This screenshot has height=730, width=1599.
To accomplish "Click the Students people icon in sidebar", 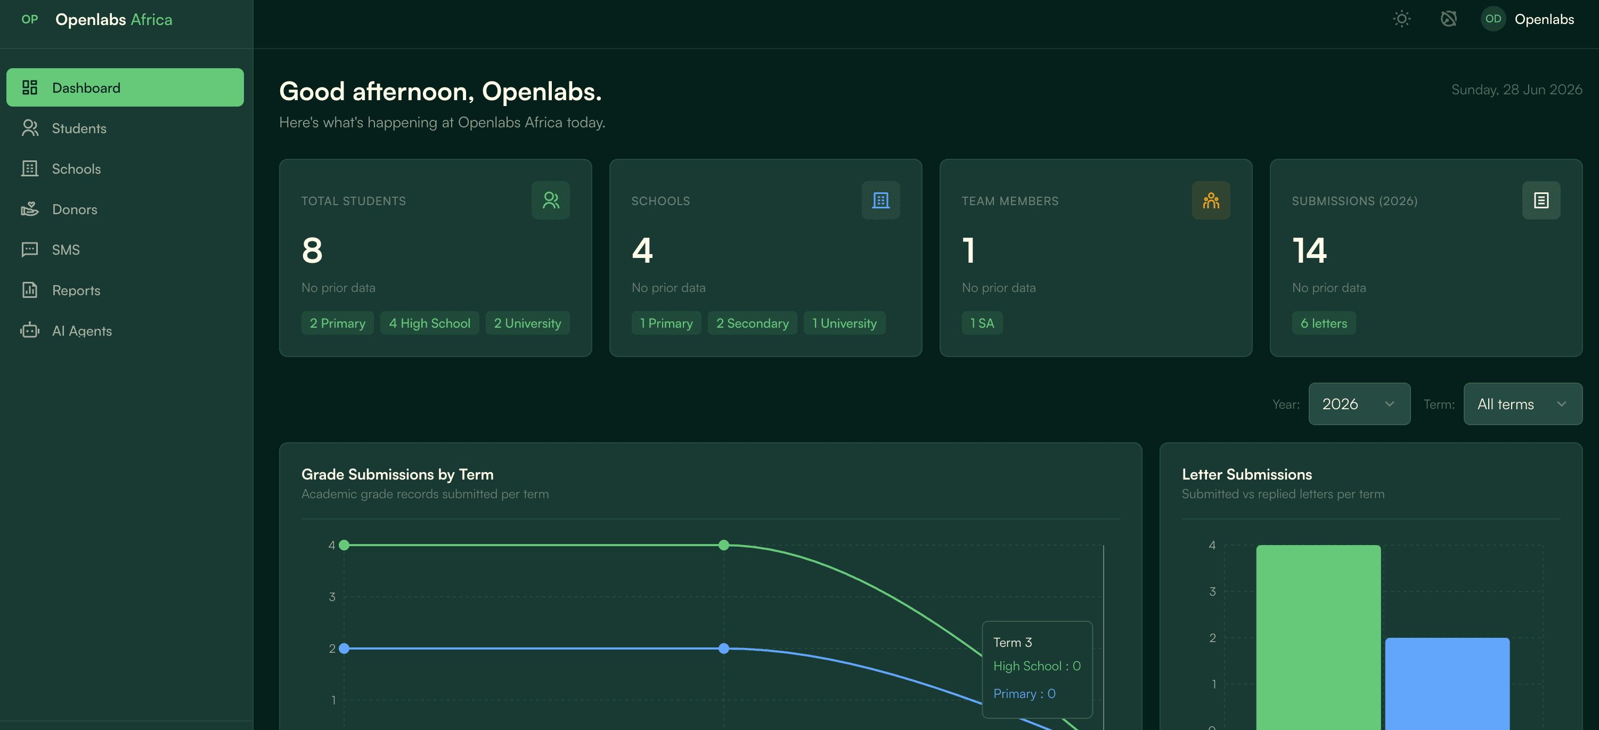I will [30, 128].
